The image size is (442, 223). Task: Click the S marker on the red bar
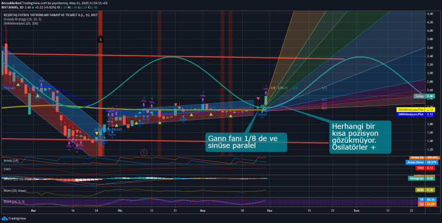100,40
